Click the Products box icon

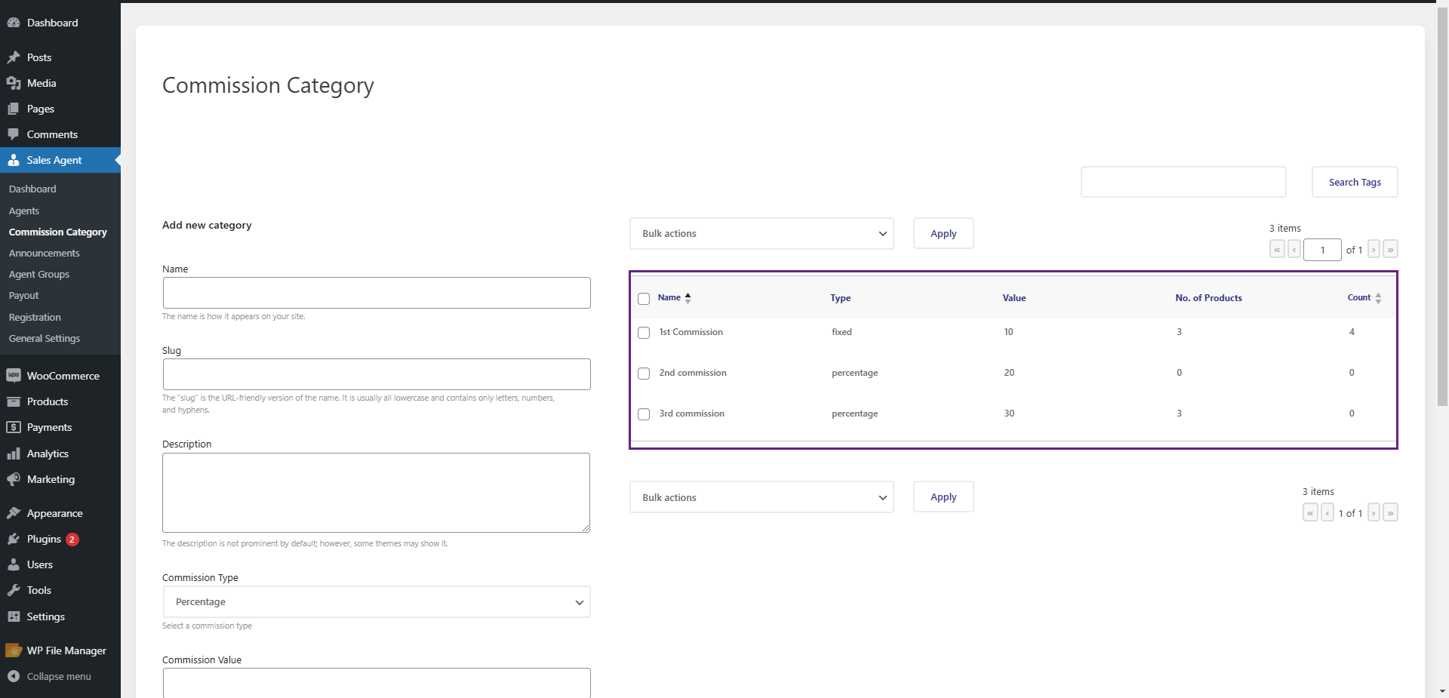(14, 401)
